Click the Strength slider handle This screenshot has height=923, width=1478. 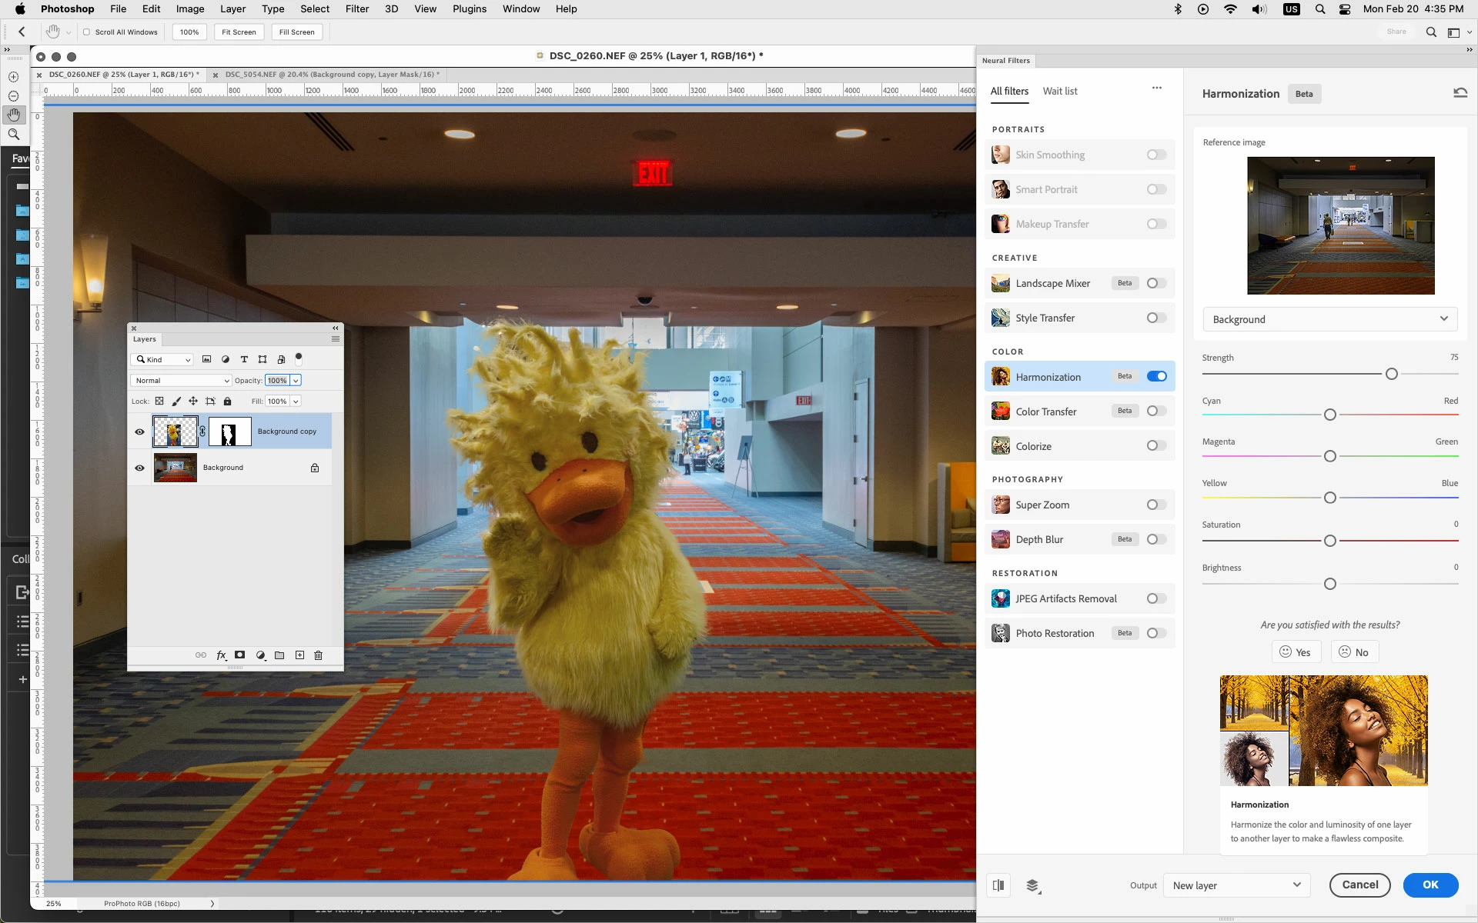[1391, 374]
